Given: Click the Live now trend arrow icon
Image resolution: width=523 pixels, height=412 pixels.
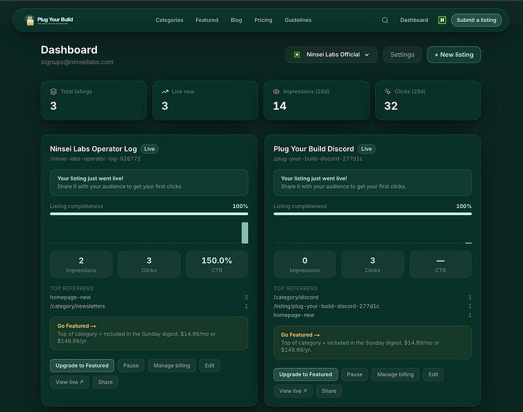Looking at the screenshot, I should [165, 91].
